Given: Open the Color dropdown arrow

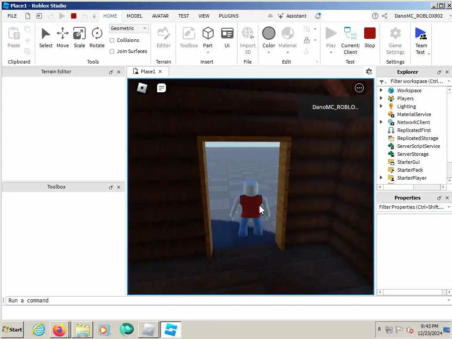Looking at the screenshot, I should point(269,53).
